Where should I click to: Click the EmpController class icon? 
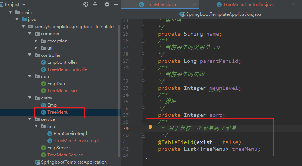pyautogui.click(x=43, y=62)
